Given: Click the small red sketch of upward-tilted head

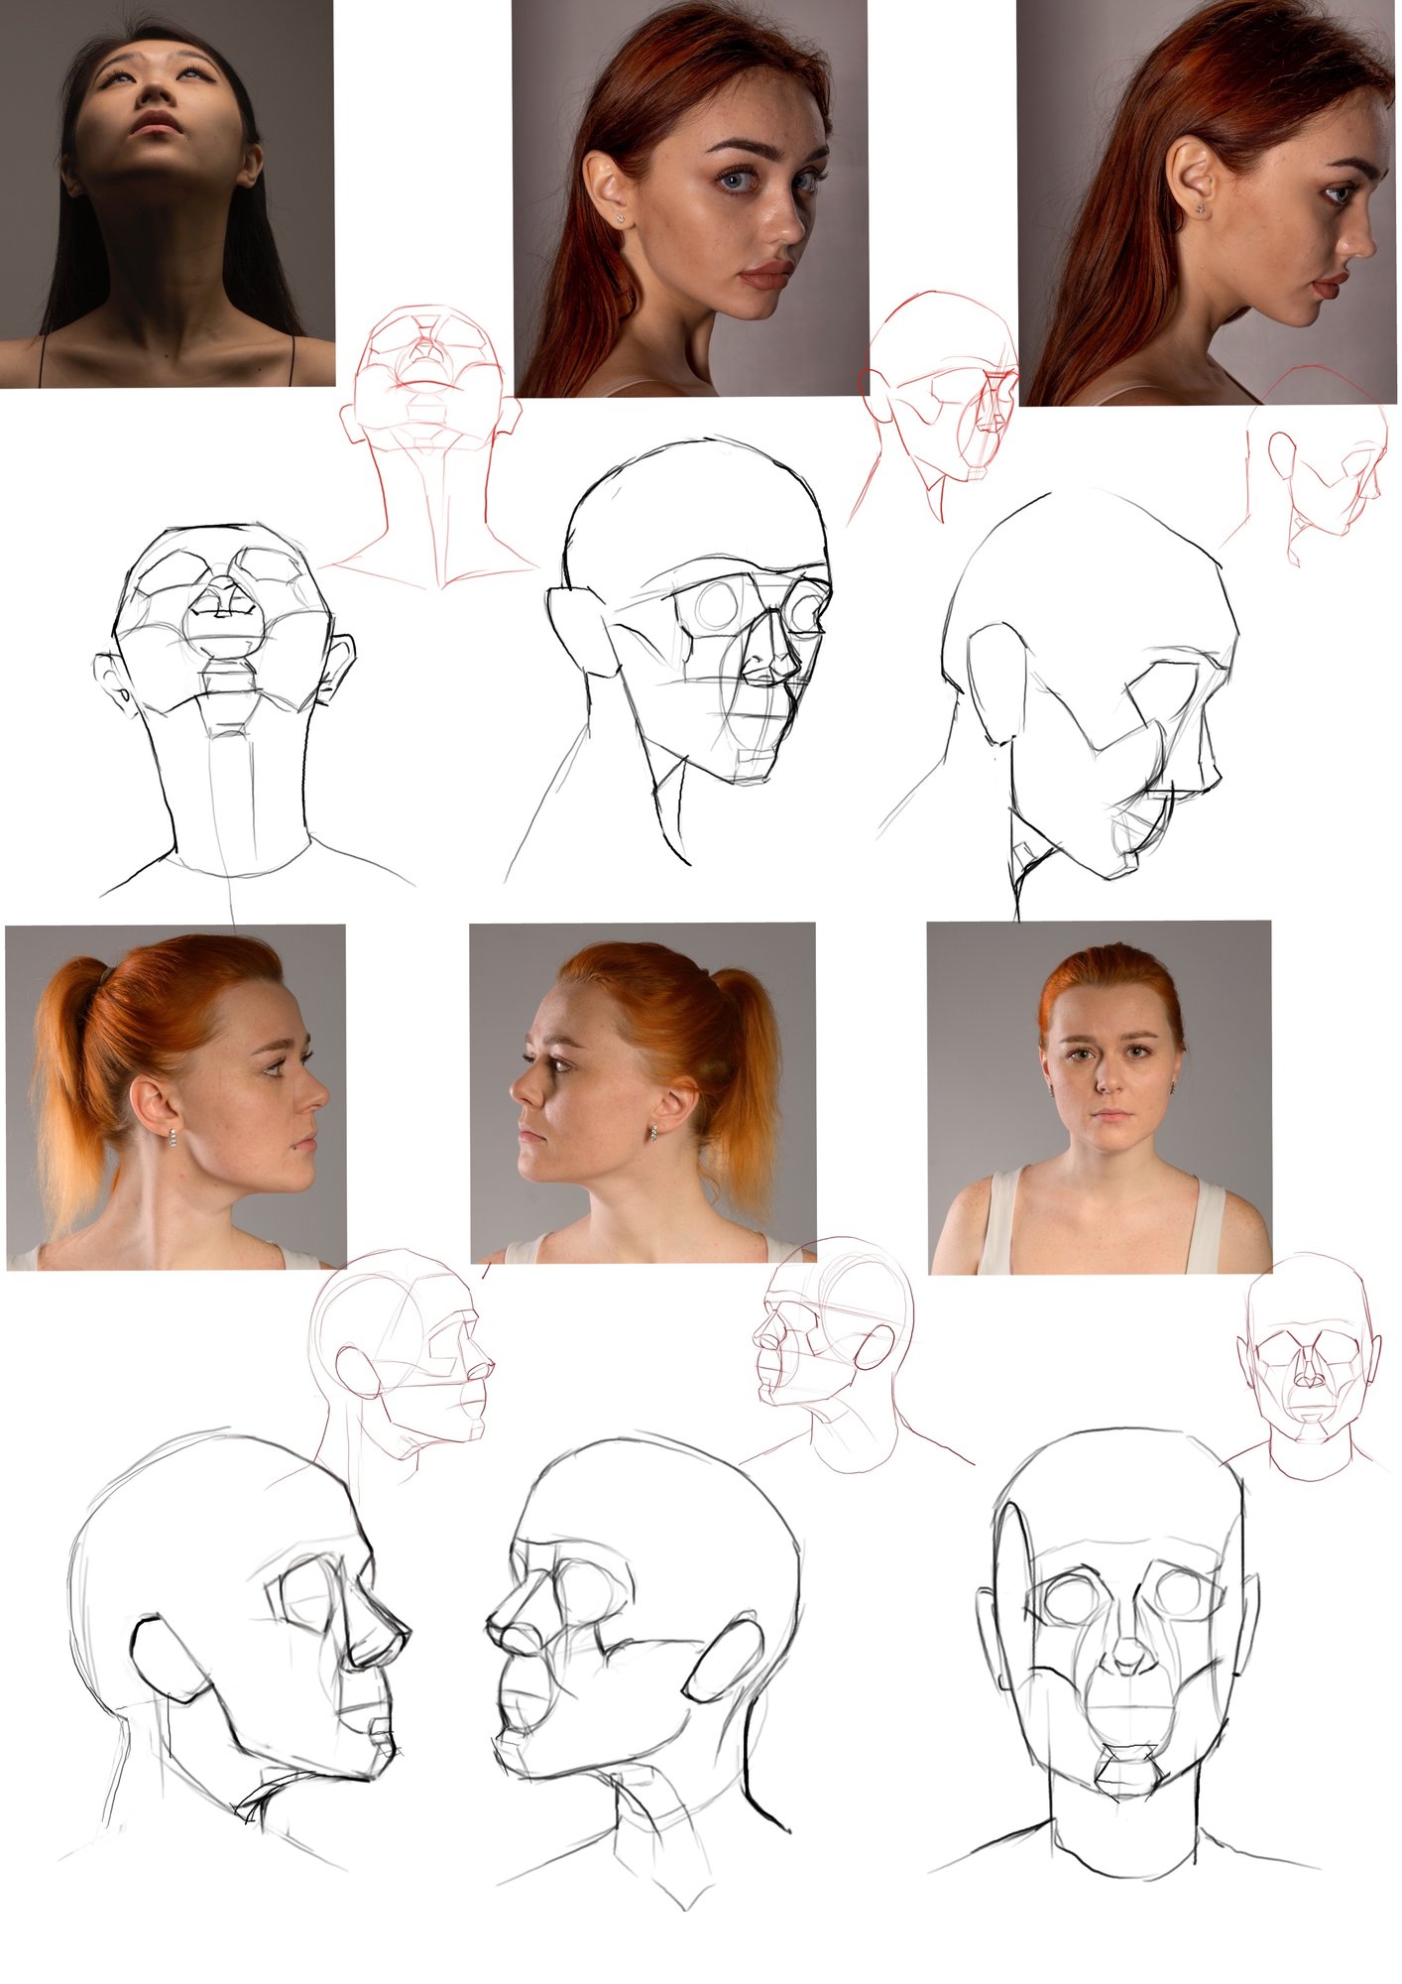Looking at the screenshot, I should click(x=428, y=436).
